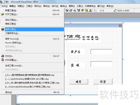
Task: Open the Project Explorer toolbar icon
Action: (x=67, y=11)
